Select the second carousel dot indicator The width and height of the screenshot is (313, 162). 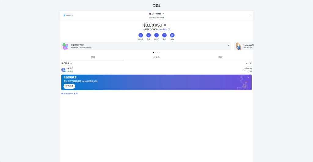click(x=156, y=52)
